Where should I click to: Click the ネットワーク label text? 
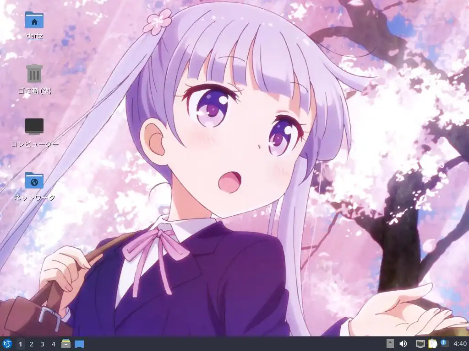[x=35, y=197]
